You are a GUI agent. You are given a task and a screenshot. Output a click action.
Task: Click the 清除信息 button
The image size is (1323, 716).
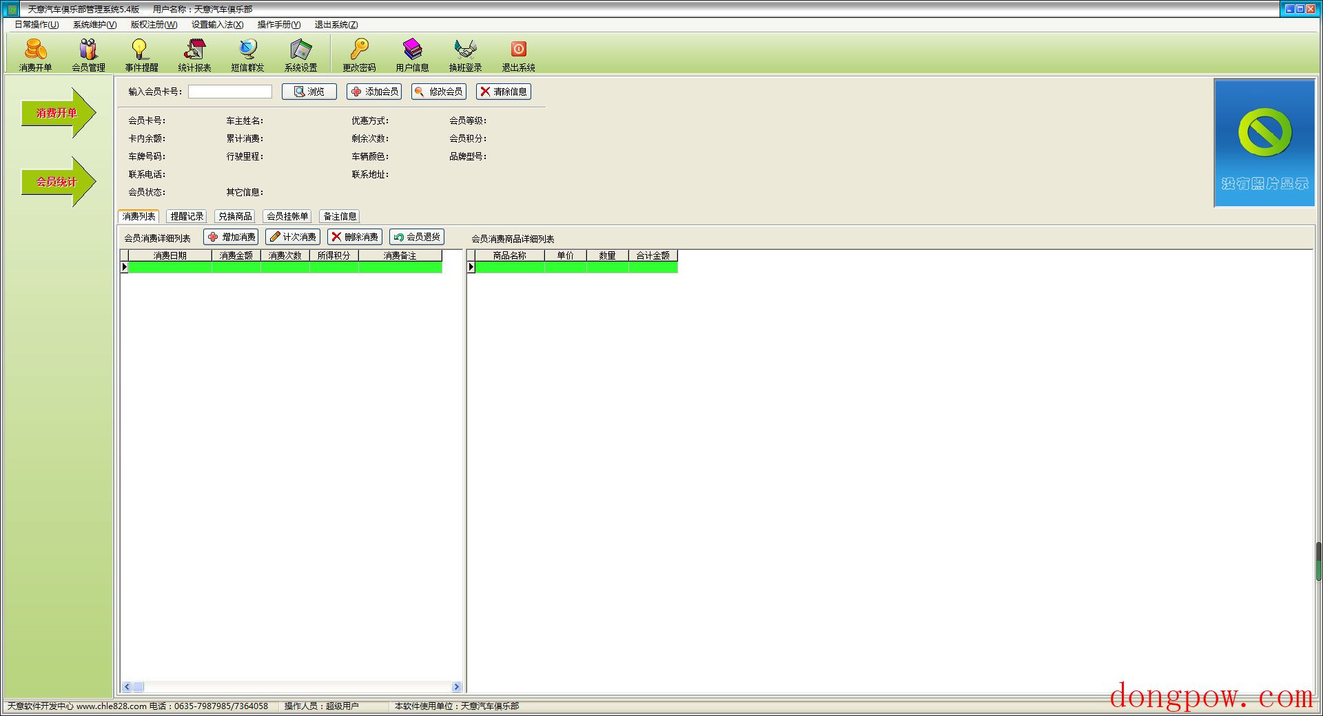pos(504,92)
